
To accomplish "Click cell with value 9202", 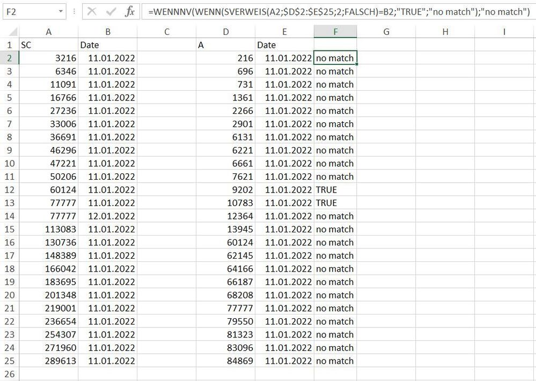I will (x=225, y=190).
